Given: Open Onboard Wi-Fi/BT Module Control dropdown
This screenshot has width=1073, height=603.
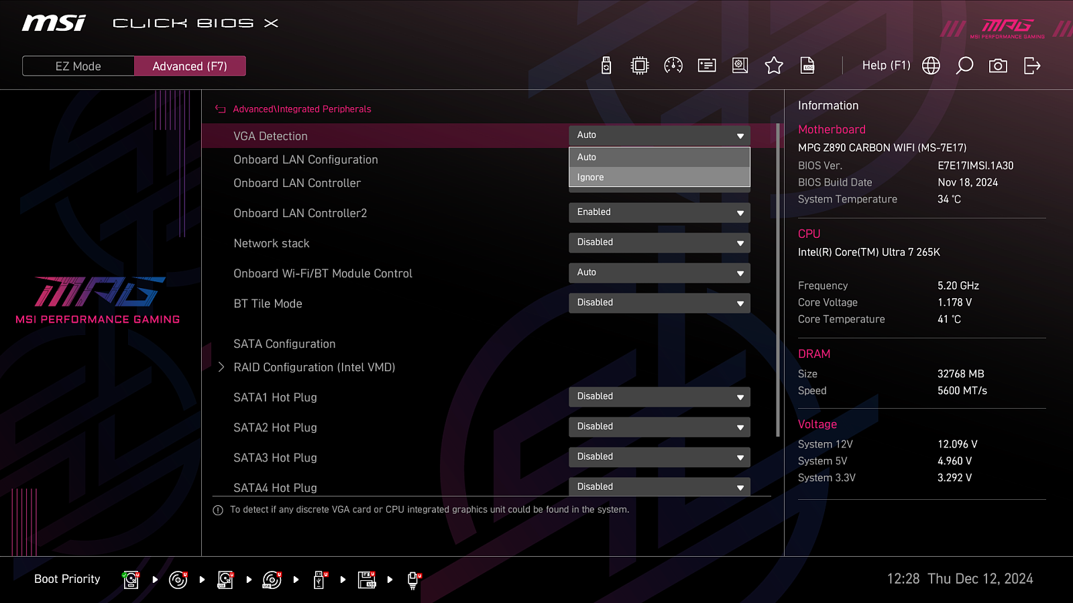Looking at the screenshot, I should [659, 273].
